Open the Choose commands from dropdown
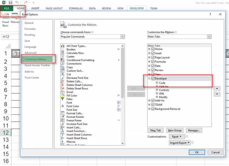Image resolution: width=229 pixels, height=166 pixels. point(123,36)
